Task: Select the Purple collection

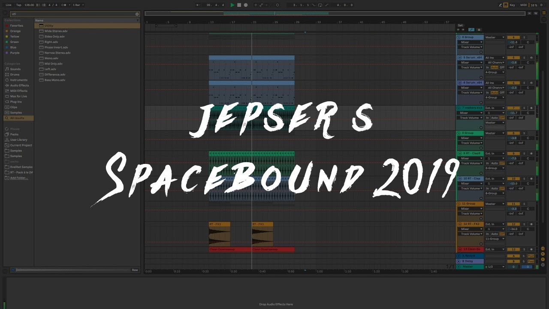Action: point(15,53)
